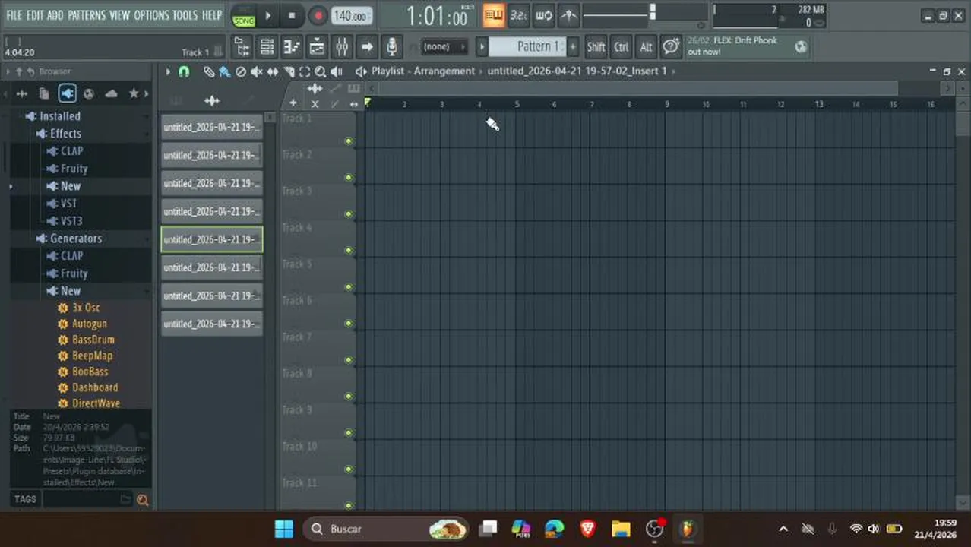Screen dimensions: 971x547
Task: Select the playlist Draw pencil tool
Action: point(209,71)
